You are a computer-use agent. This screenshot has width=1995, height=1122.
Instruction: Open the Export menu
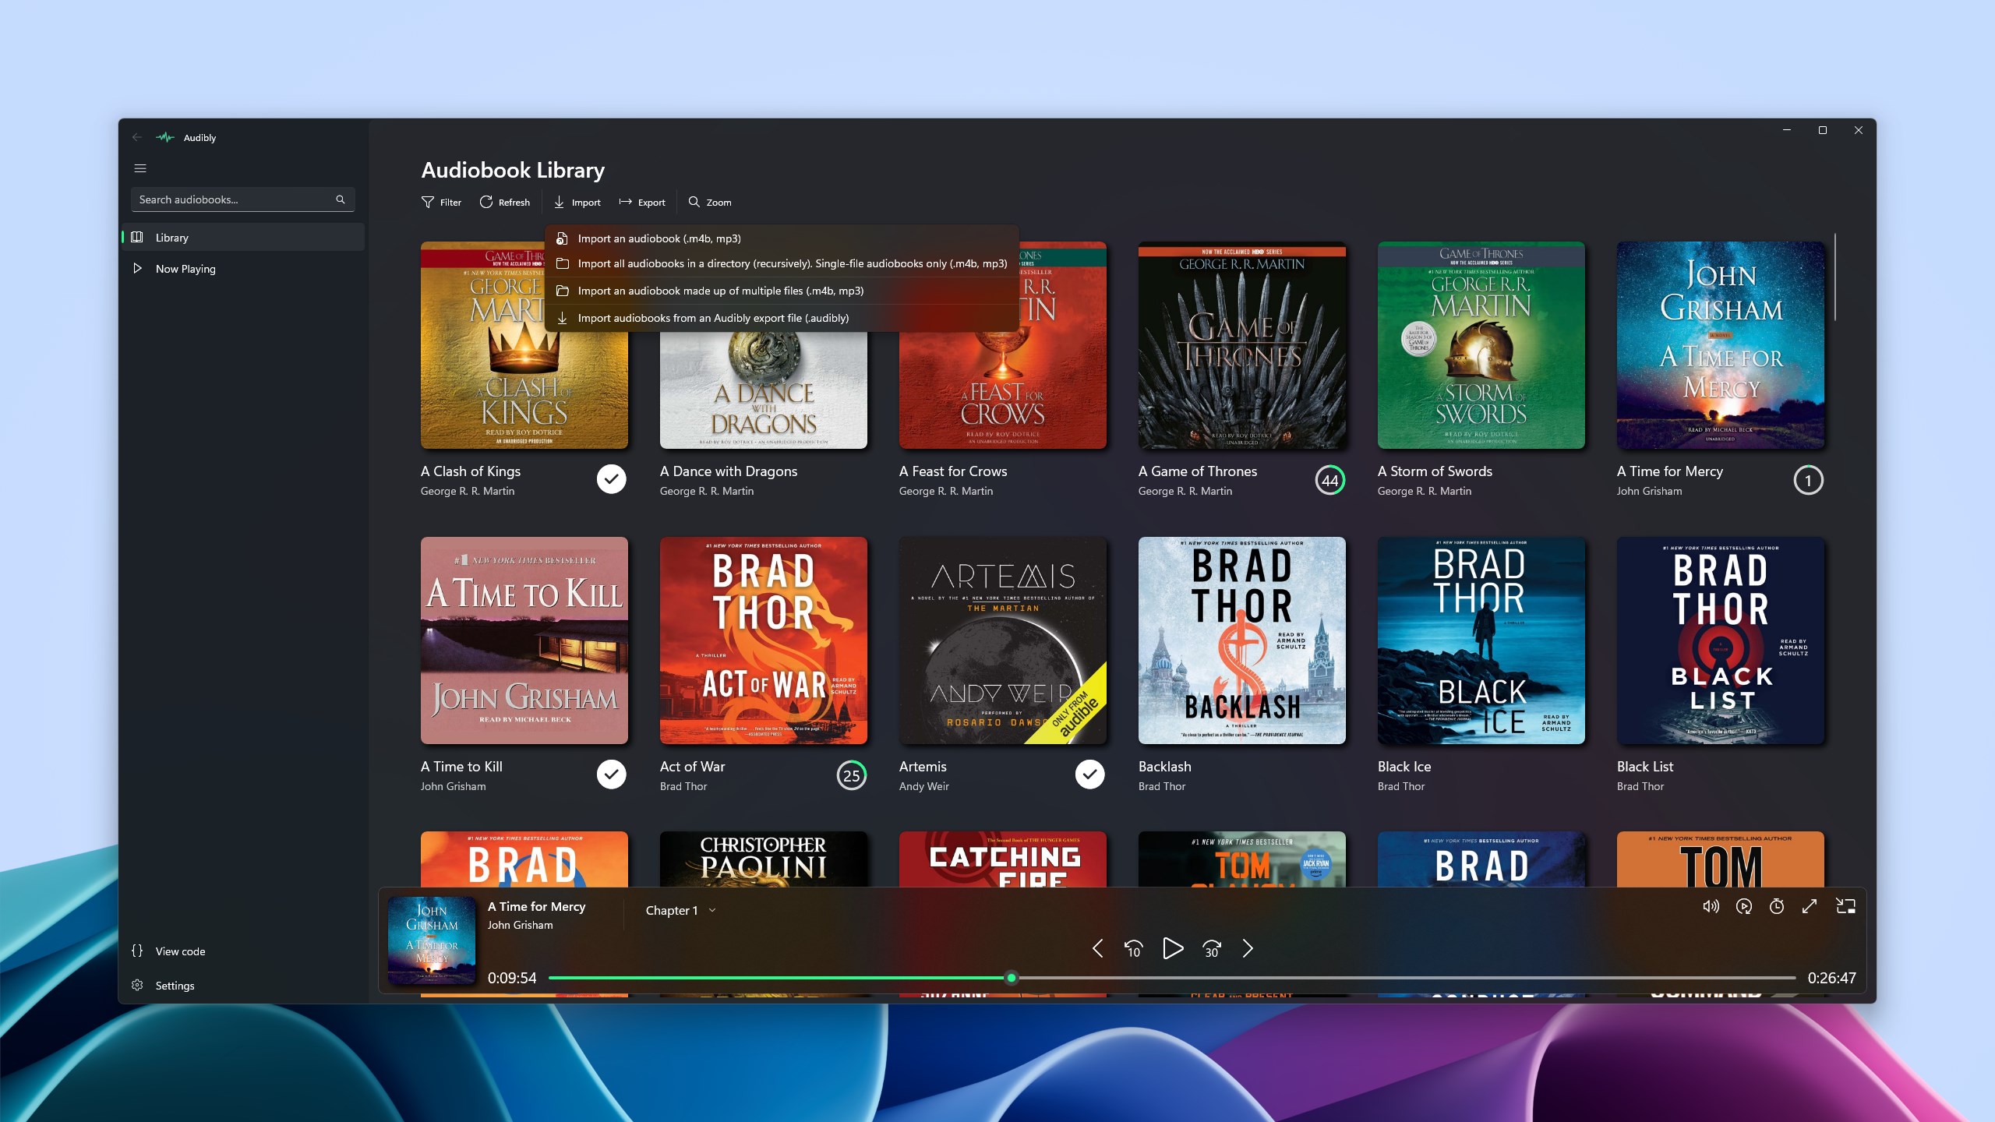point(641,202)
